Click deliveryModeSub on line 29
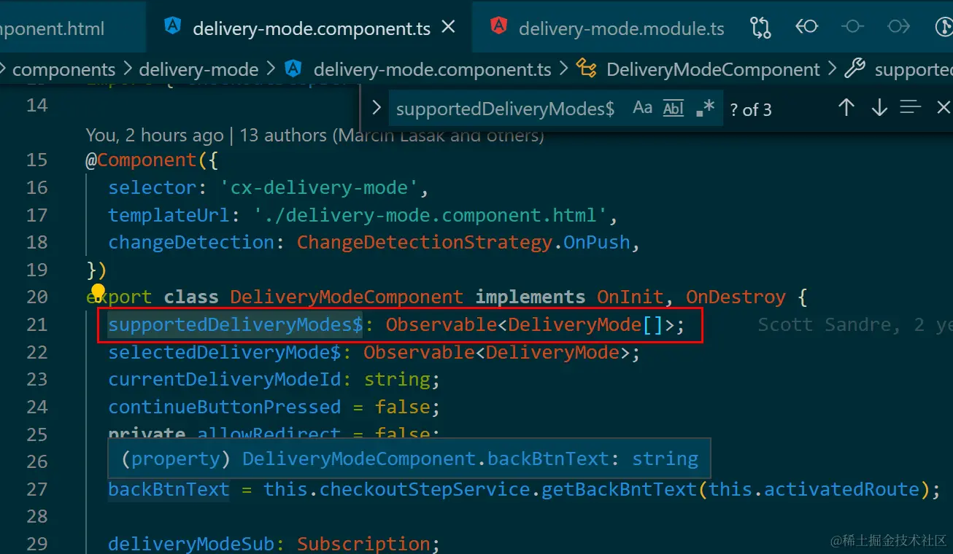 [191, 544]
